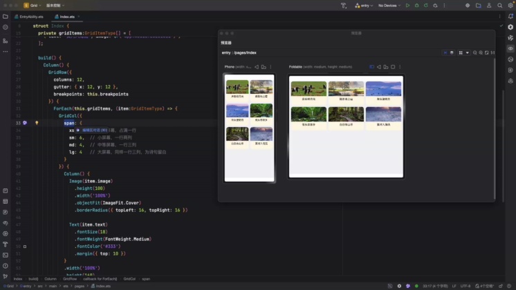Viewport: 516px width, 290px height.
Task: Select the Index.ets editor tab
Action: 68,15
